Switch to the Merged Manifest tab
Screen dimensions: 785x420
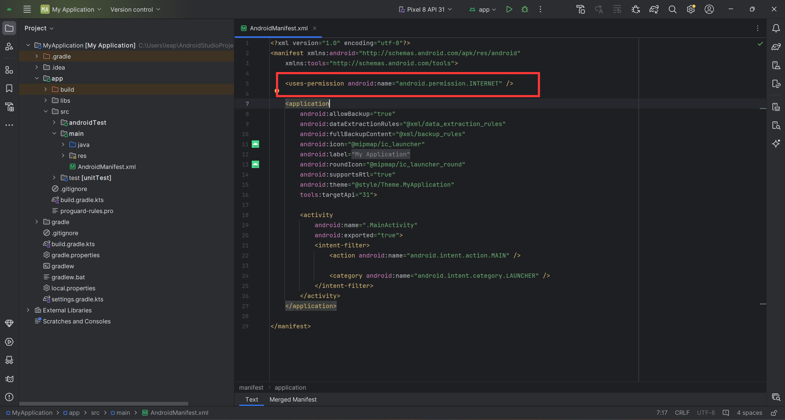tap(293, 399)
